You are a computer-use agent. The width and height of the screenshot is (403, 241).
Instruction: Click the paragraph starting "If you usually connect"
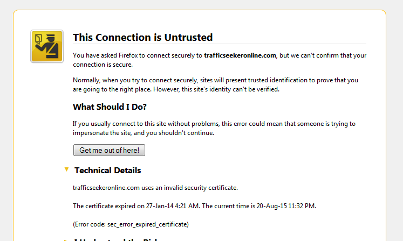[x=214, y=128]
